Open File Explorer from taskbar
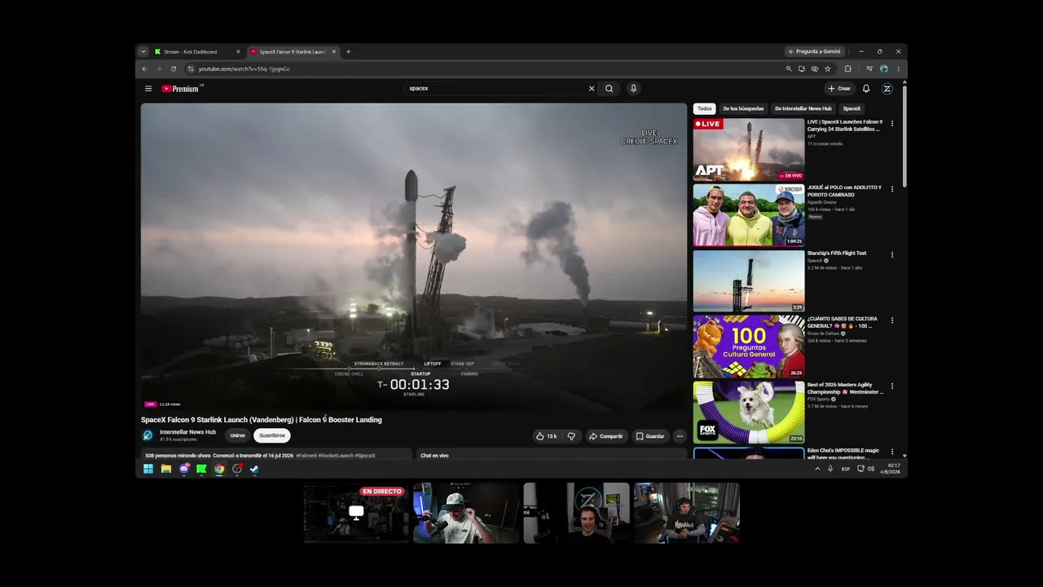Image resolution: width=1043 pixels, height=587 pixels. (166, 469)
